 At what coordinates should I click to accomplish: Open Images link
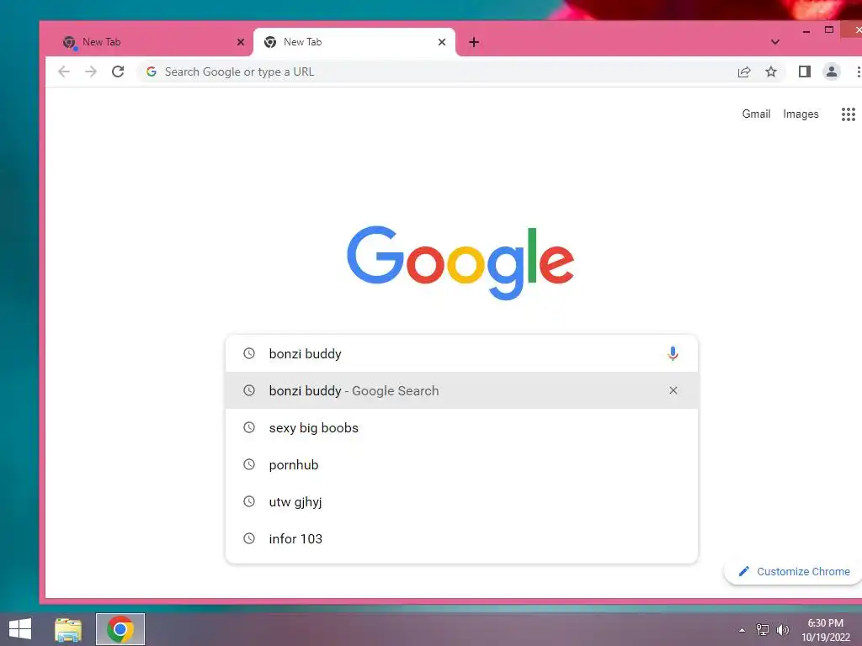[x=801, y=114]
